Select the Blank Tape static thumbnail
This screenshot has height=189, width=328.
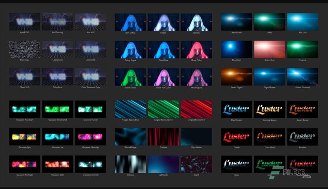24,49
